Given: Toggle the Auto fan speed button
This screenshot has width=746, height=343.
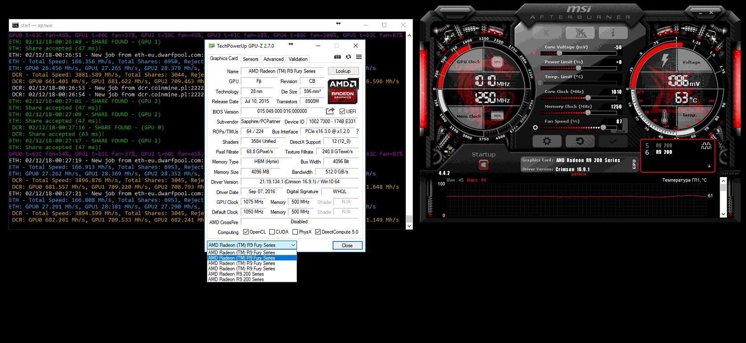Looking at the screenshot, I should (620, 131).
